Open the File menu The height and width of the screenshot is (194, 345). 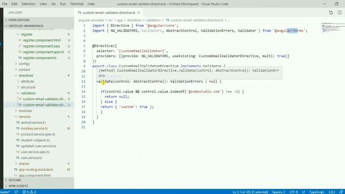click(4, 4)
